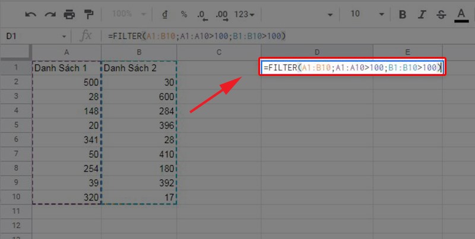This screenshot has width=475, height=239.
Task: Select row 7 header
Action: coord(16,154)
